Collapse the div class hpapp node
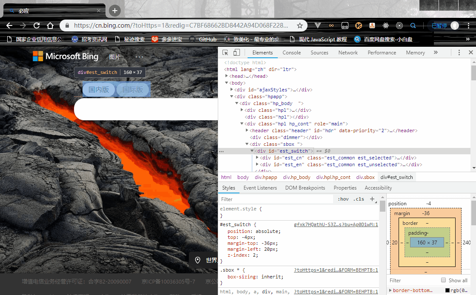The image size is (476, 295). pyautogui.click(x=232, y=96)
